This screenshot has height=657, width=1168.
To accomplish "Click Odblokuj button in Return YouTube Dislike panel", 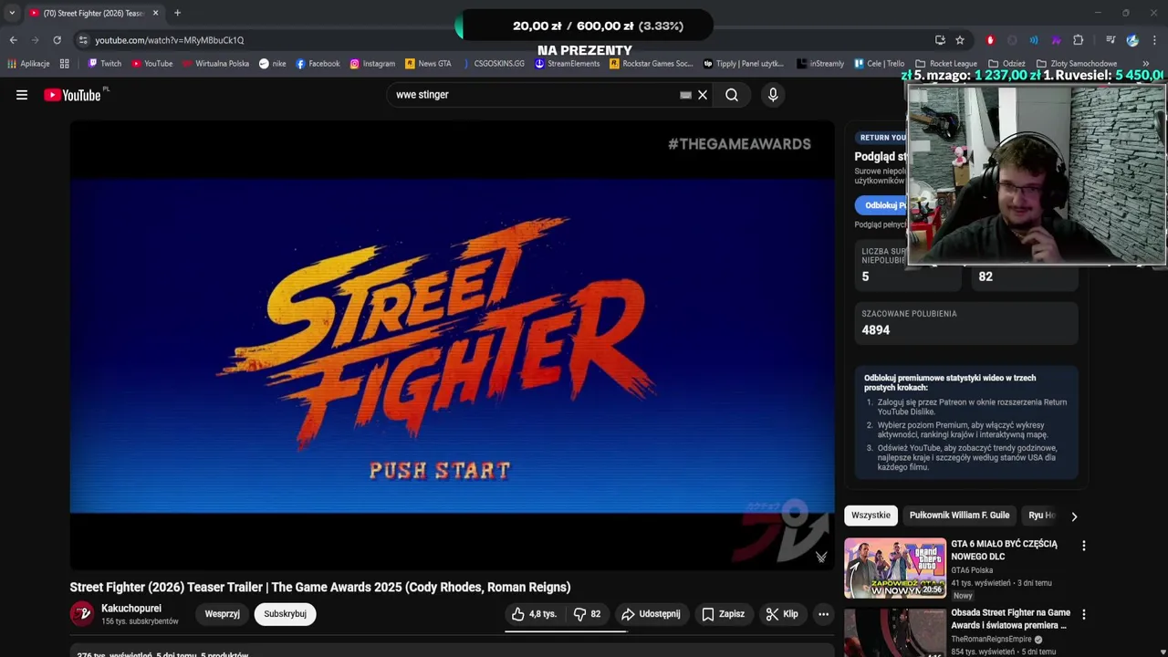I will click(x=882, y=205).
